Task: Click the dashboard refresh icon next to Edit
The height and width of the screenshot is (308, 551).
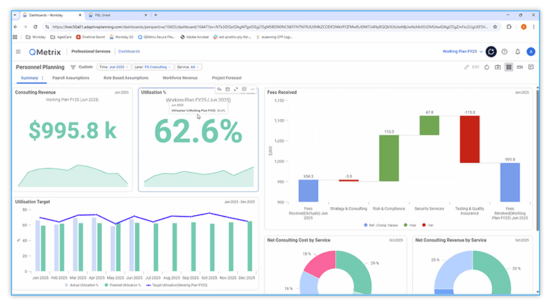Action: (486, 67)
